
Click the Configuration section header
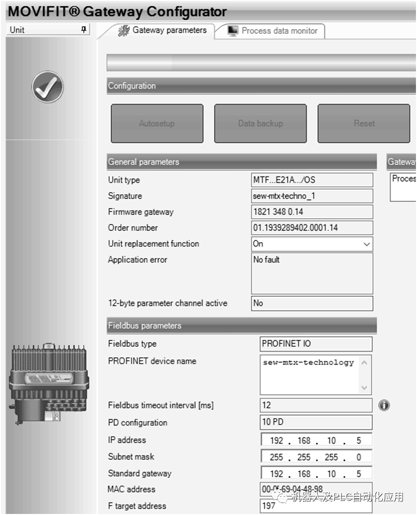point(261,86)
